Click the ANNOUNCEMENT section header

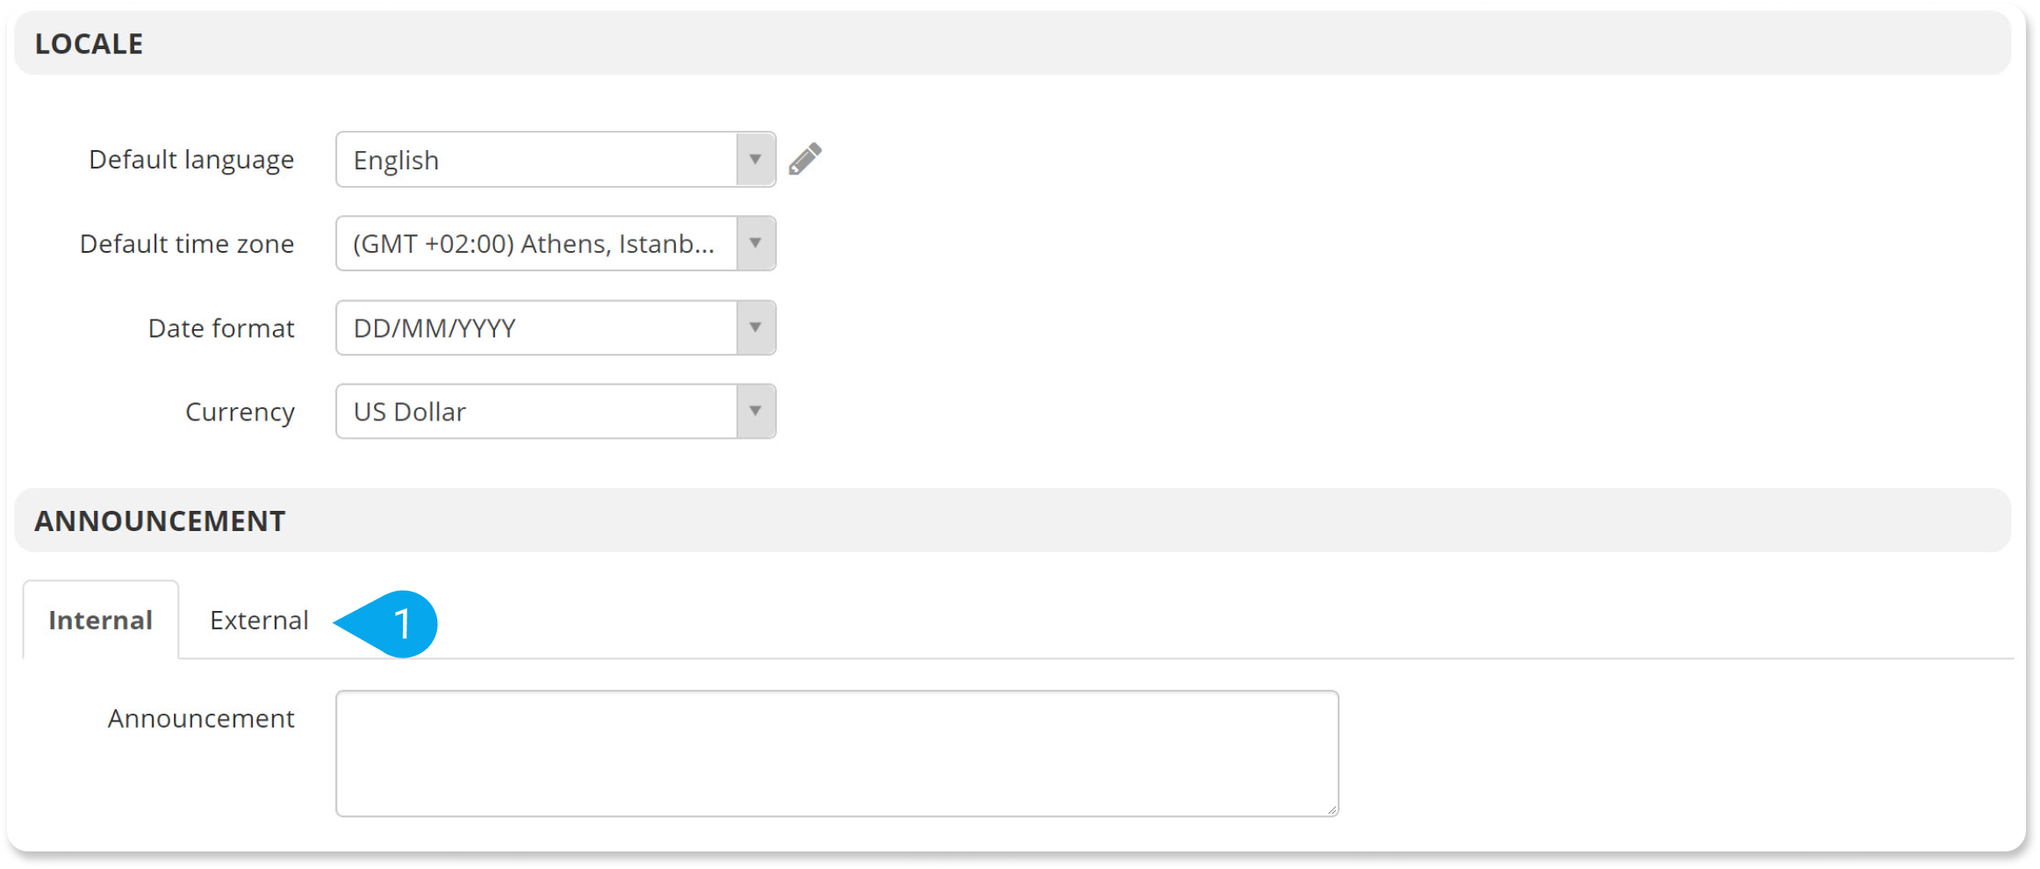coord(160,520)
